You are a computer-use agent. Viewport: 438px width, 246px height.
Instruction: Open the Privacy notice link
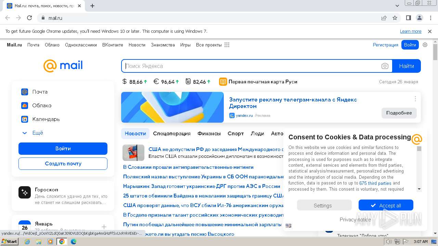tap(355, 220)
